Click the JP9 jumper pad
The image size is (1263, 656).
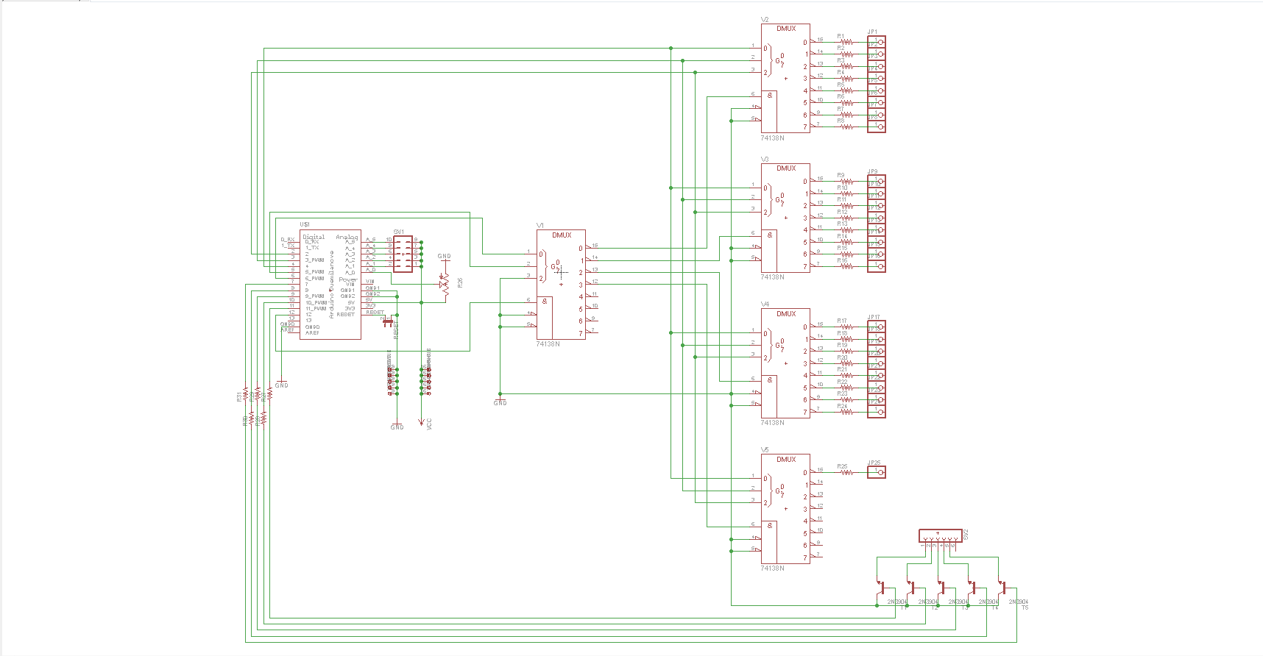[x=876, y=182]
